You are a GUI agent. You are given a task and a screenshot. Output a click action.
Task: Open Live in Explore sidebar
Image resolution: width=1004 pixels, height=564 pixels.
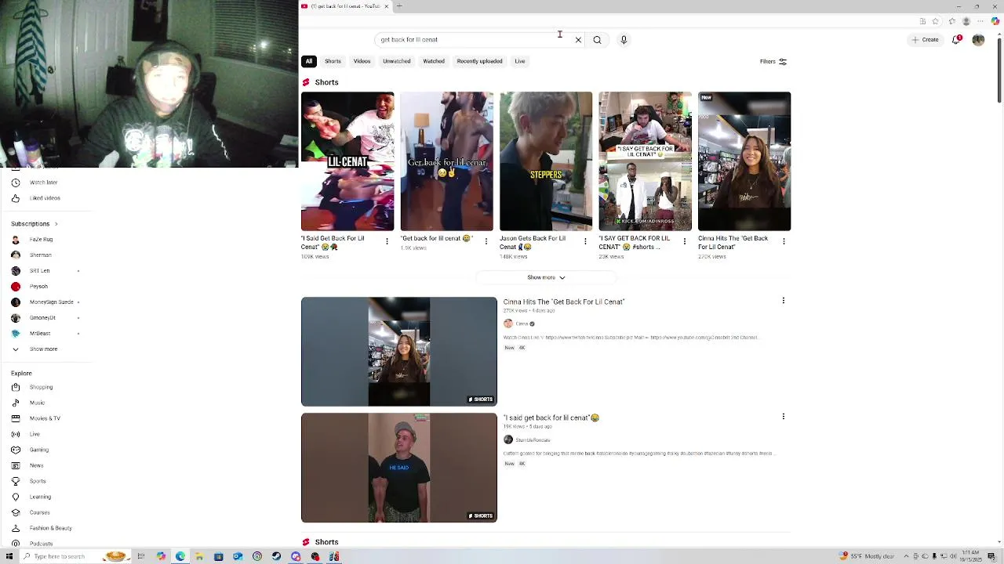click(35, 434)
